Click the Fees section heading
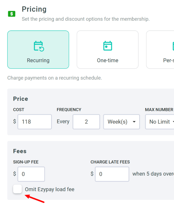174x205 pixels. point(20,151)
